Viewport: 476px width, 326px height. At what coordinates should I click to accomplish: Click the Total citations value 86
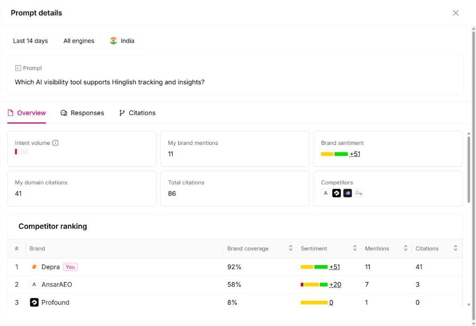tap(172, 193)
